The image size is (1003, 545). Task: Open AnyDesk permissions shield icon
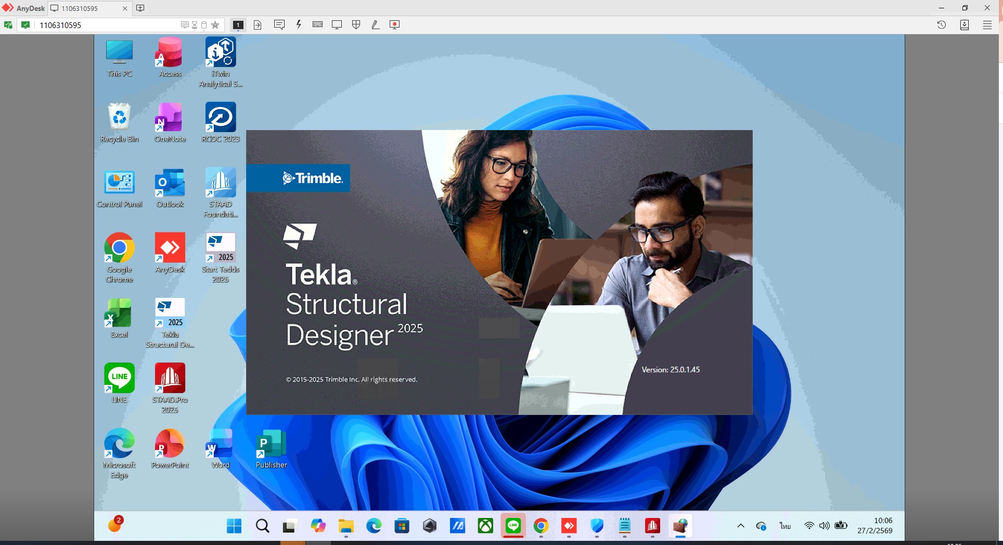point(356,24)
